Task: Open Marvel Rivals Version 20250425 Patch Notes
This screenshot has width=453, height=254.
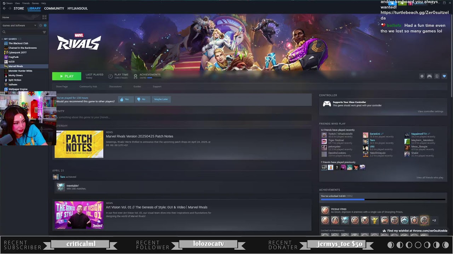Action: 139,136
